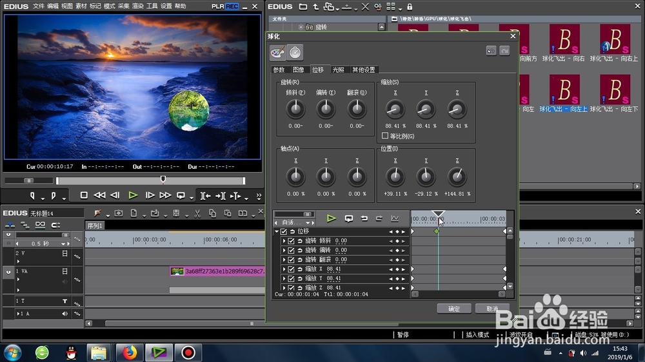Viewport: 645px width, 362px height.
Task: Expand the 旋转 倾斜 row
Action: coord(284,241)
